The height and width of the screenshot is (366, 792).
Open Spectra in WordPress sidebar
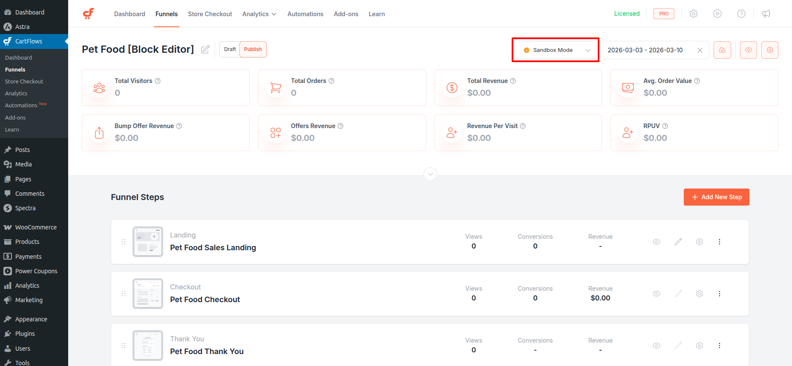(34, 208)
